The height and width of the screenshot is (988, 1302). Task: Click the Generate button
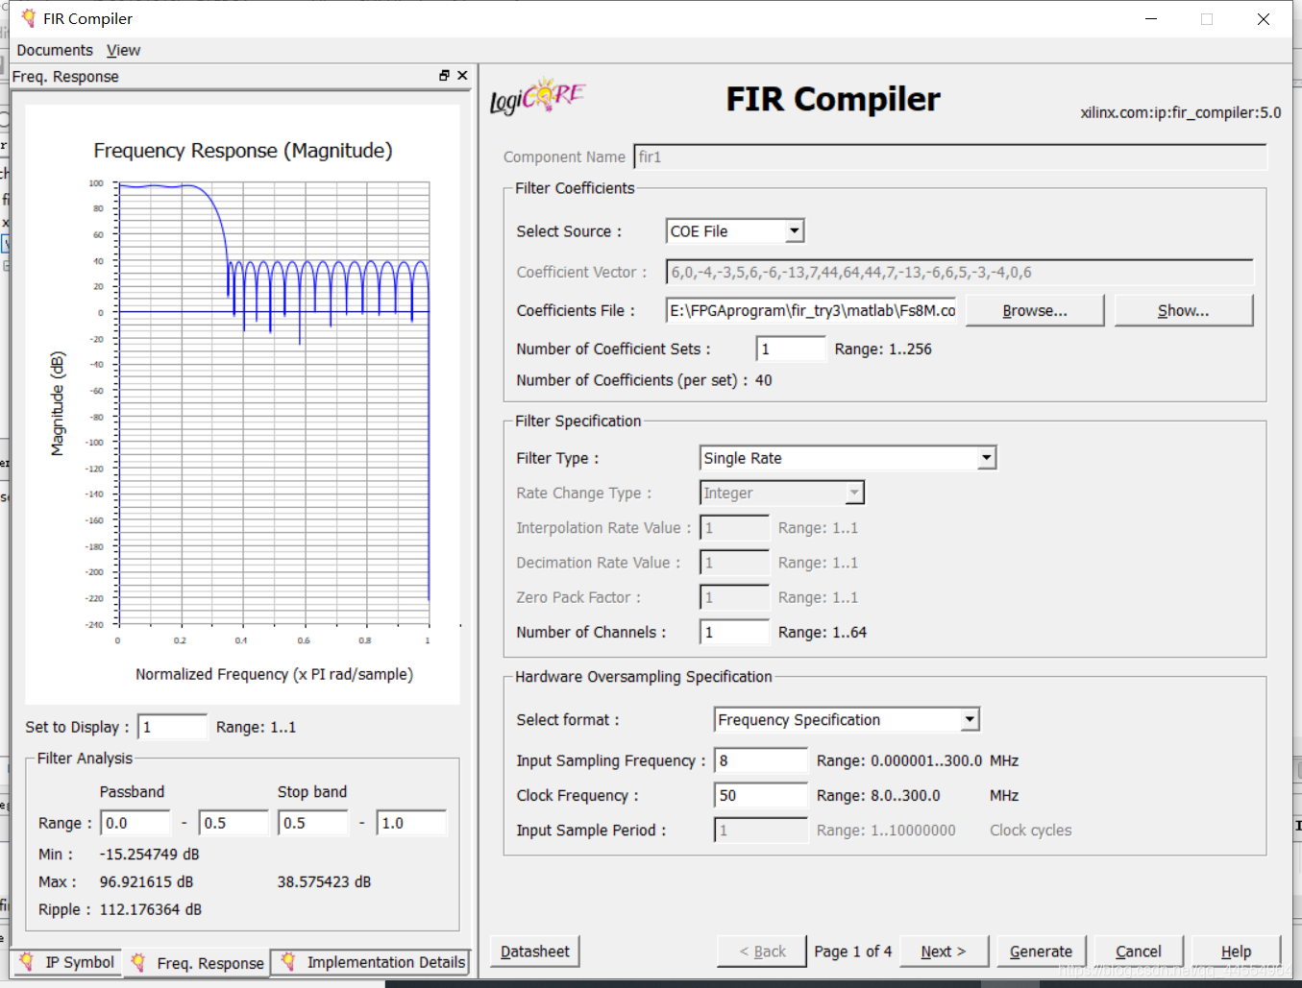click(1041, 952)
